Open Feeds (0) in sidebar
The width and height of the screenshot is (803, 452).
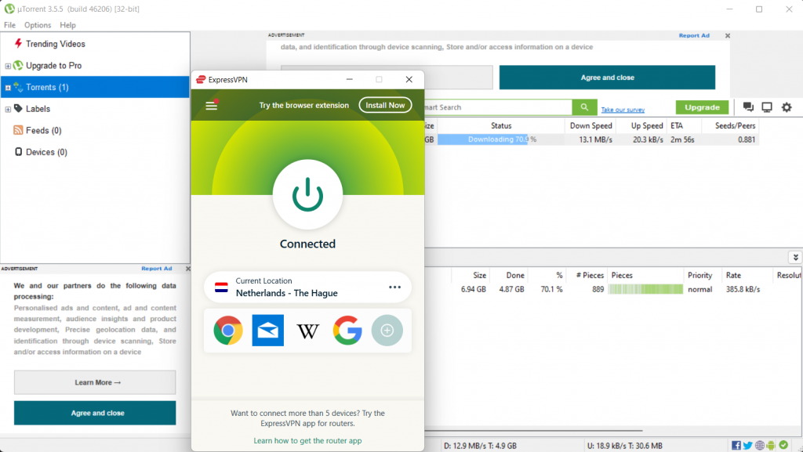44,130
